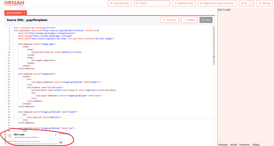Click apply-templates mode="row" line 26
The image size is (274, 146).
tap(69, 96)
